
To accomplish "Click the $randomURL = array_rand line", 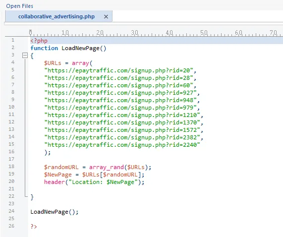I will tap(98, 167).
